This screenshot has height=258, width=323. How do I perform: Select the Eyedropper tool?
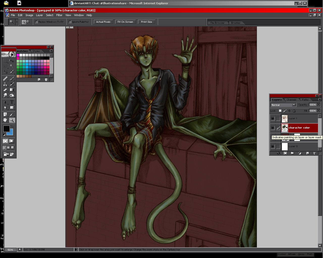coord(12,115)
